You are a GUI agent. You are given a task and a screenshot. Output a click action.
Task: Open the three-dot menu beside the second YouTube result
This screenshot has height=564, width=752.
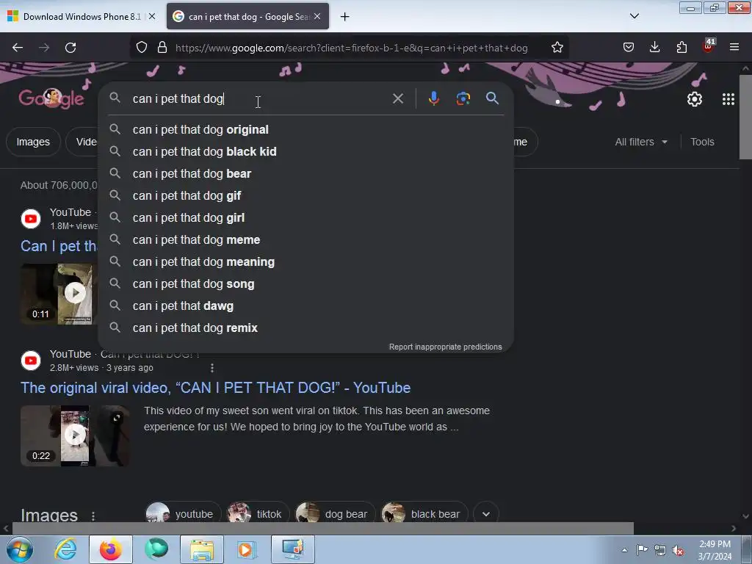point(212,368)
